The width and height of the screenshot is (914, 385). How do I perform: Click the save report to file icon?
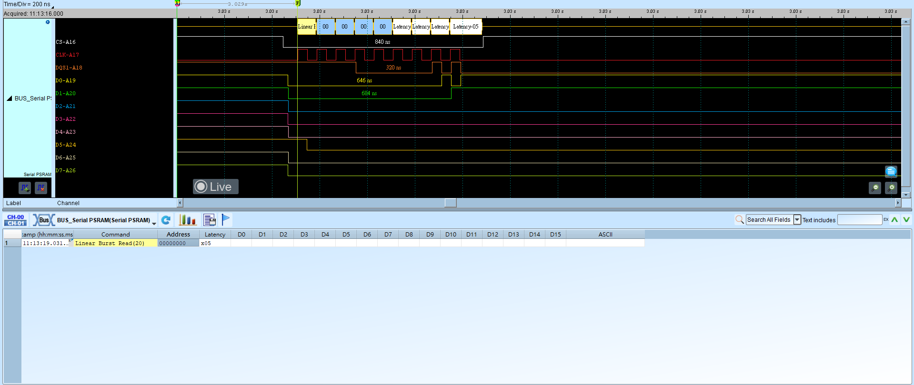[210, 220]
